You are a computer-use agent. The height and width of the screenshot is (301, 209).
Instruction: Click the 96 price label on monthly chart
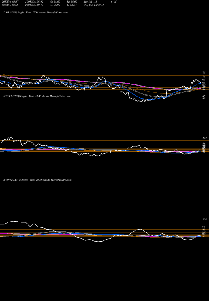point(204,227)
